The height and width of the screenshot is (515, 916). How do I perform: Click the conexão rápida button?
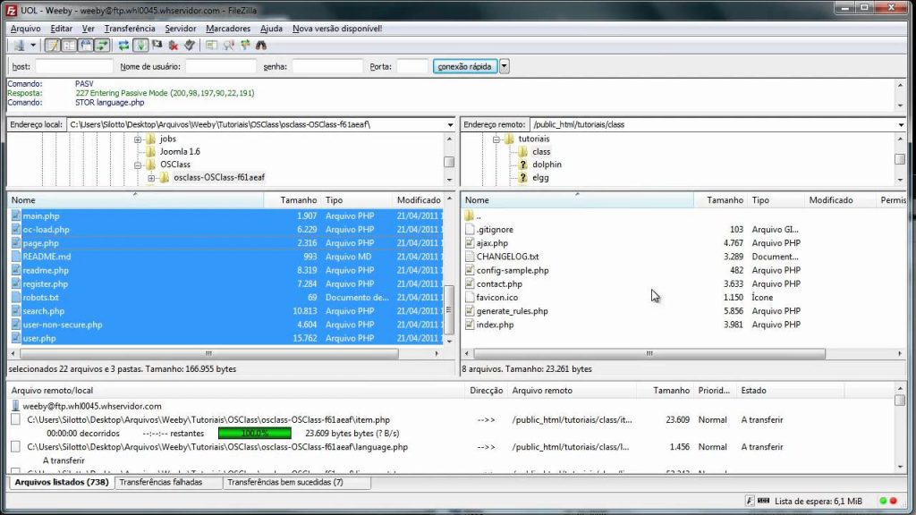(x=465, y=66)
